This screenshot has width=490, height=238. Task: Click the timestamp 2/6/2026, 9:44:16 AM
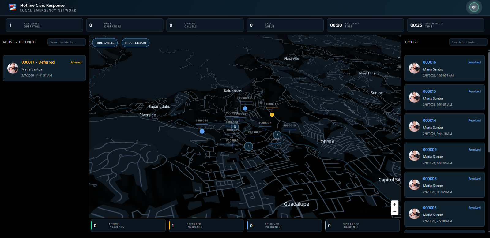point(437,134)
